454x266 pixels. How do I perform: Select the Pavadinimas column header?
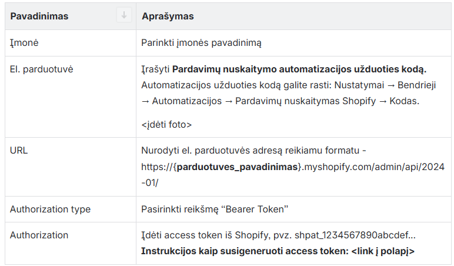click(39, 16)
